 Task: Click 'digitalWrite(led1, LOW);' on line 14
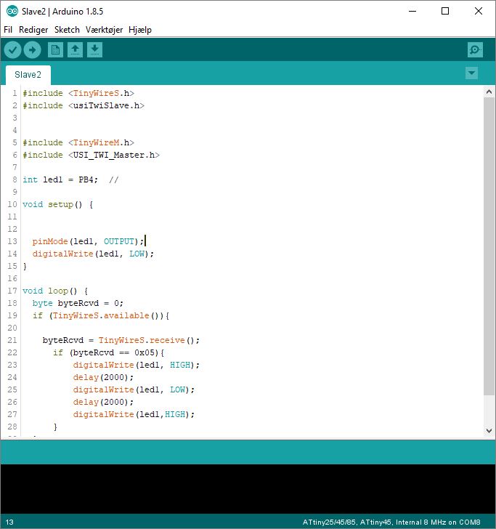[93, 254]
